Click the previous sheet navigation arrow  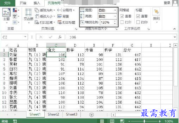tap(7, 115)
